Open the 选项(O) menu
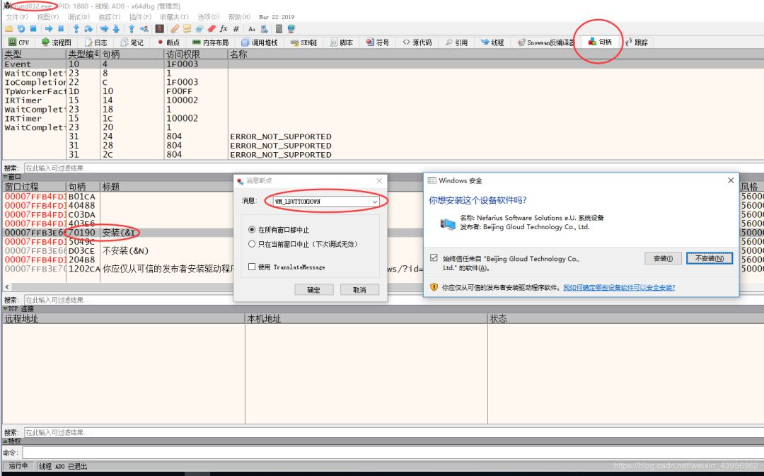This screenshot has width=764, height=476. pyautogui.click(x=209, y=16)
